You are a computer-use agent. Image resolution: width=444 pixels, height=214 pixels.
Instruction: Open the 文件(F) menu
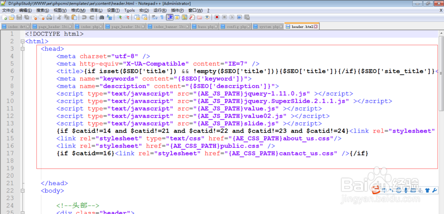(x=8, y=10)
